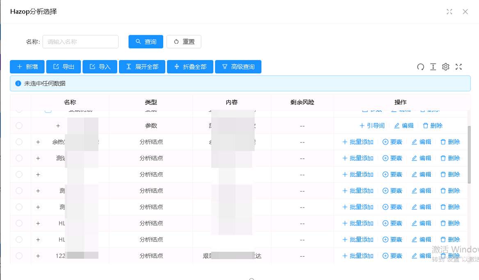The width and height of the screenshot is (479, 280).
Task: Click 编辑 in the 122 row
Action: click(421, 256)
